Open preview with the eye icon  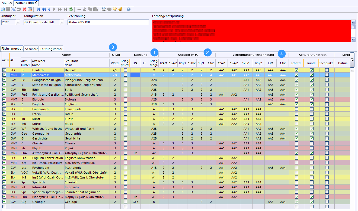109,9
